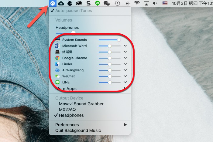
Task: Click the WeChat app icon in Volumes list
Action: pos(57,76)
